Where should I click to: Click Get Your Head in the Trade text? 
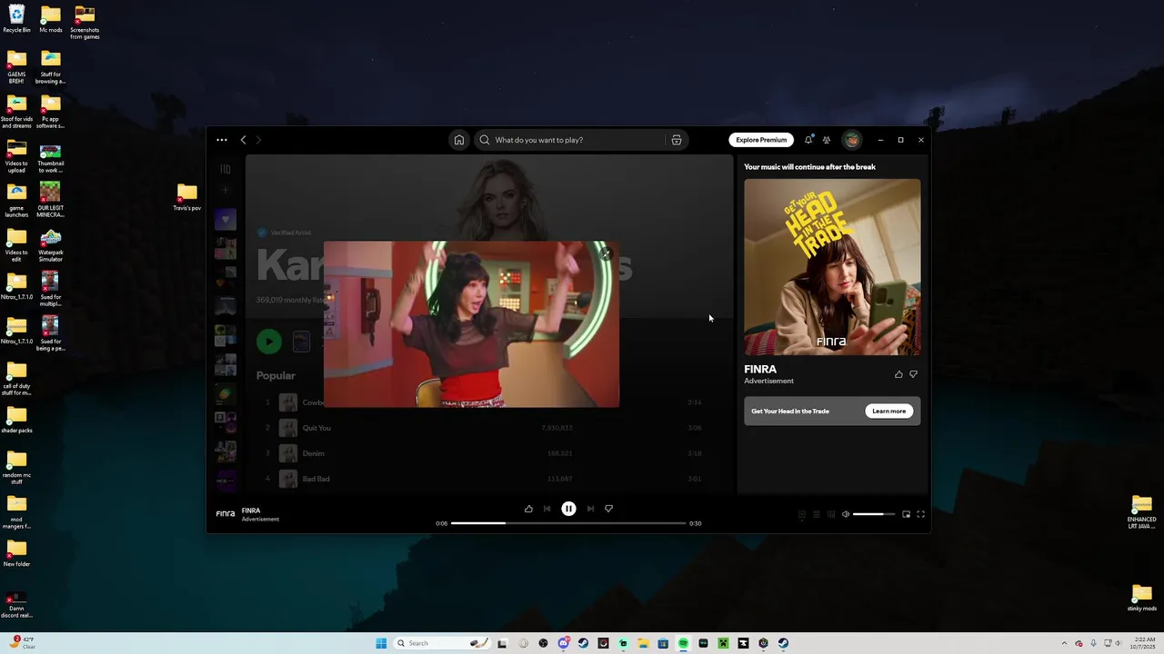tap(790, 411)
